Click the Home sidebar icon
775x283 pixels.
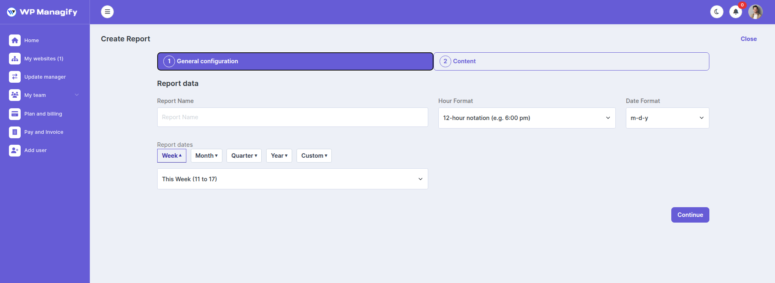click(x=15, y=40)
